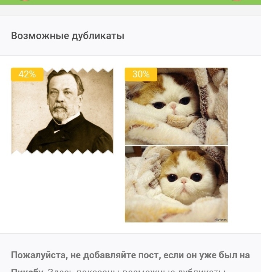Image resolution: width=261 pixels, height=272 pixels.
Task: Click the partial icon in header right
Action: click(236, 0)
